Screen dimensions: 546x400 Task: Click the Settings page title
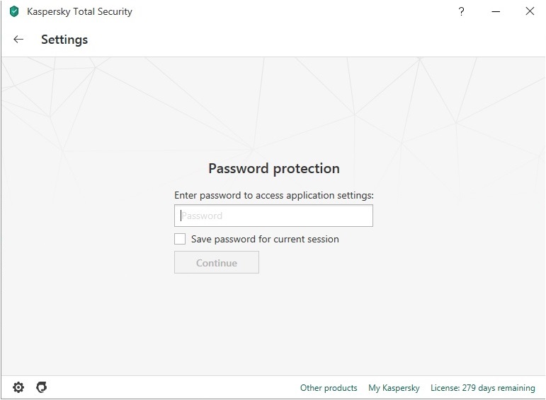click(64, 40)
